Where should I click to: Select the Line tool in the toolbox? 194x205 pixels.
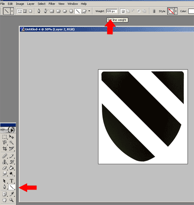click(12, 187)
